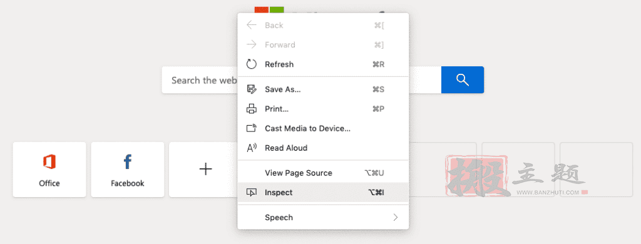This screenshot has height=244, width=641.
Task: Click the Cast Media screen icon
Action: (252, 128)
